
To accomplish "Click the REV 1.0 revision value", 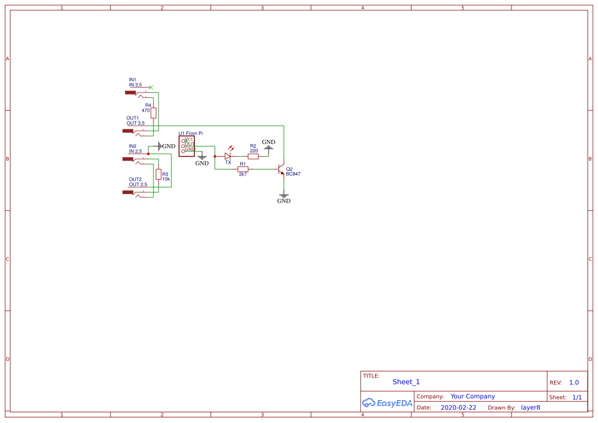I will click(x=573, y=382).
